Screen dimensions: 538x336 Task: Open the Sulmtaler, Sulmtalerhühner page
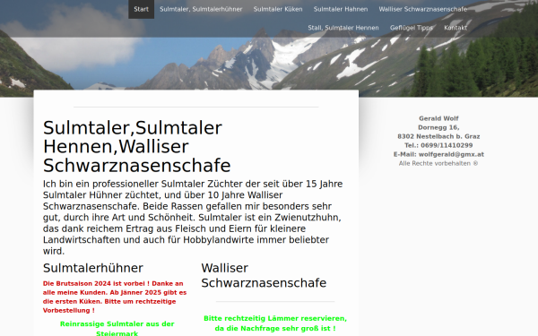pos(201,9)
